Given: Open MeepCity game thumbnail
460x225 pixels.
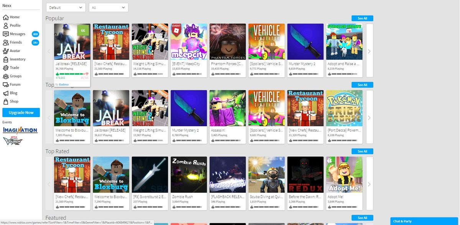Looking at the screenshot, I should [189, 42].
